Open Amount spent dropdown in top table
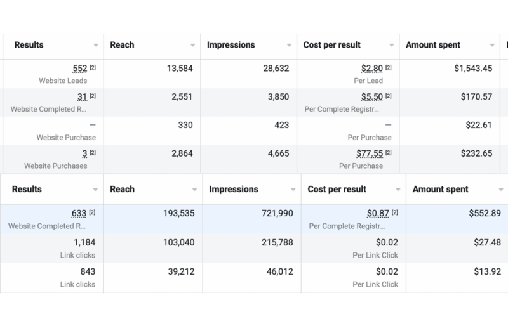508x333 pixels. pyautogui.click(x=492, y=45)
